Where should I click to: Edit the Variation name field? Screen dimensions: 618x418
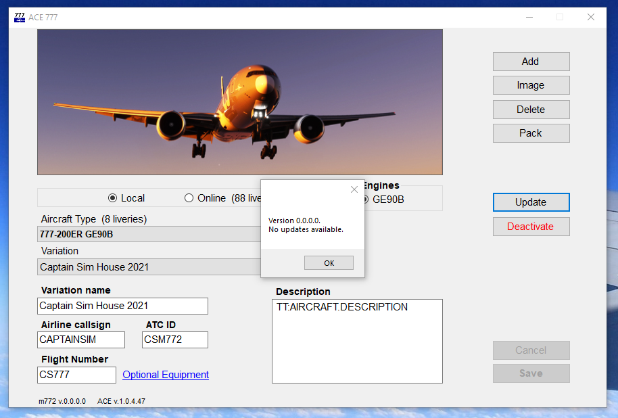coord(122,306)
